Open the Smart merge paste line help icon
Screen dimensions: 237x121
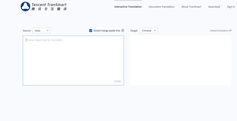[123, 31]
